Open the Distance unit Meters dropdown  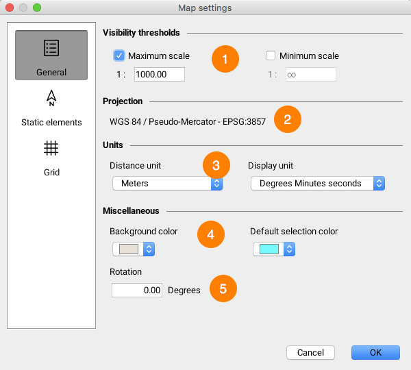[x=167, y=184]
